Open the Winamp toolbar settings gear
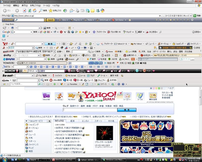202x162 pixels. coord(192,20)
